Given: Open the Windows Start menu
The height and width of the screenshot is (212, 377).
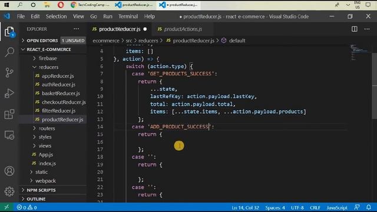Looking at the screenshot, I should coord(6,5).
